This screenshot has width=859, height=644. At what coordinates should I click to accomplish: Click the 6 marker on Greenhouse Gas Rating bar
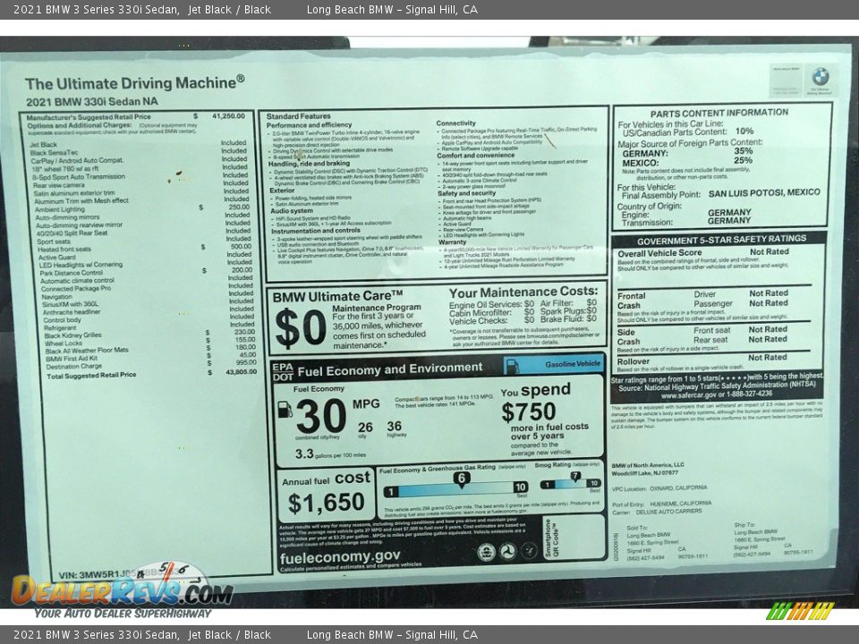point(462,479)
